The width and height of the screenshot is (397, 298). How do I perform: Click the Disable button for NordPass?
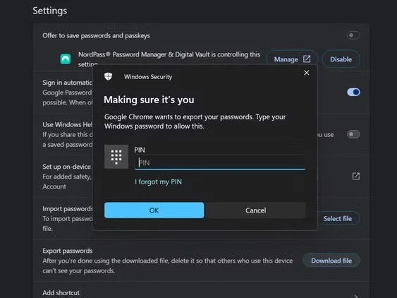point(341,59)
